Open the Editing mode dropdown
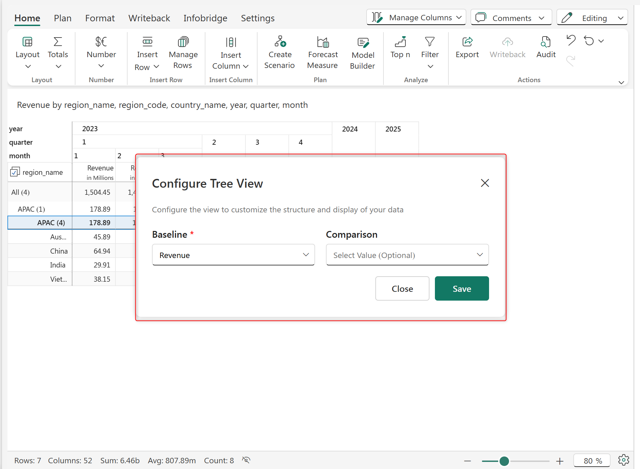Image resolution: width=640 pixels, height=469 pixels. pyautogui.click(x=592, y=18)
